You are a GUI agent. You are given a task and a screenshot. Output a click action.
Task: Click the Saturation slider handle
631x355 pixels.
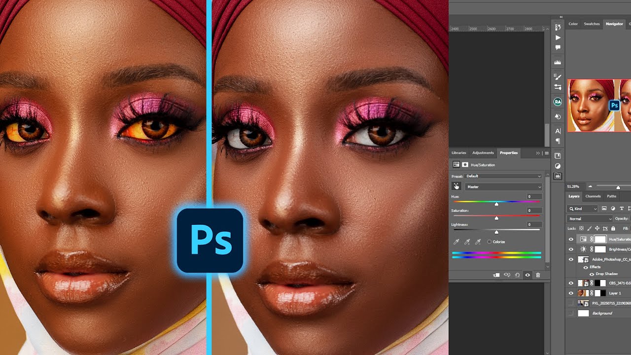tap(496, 218)
